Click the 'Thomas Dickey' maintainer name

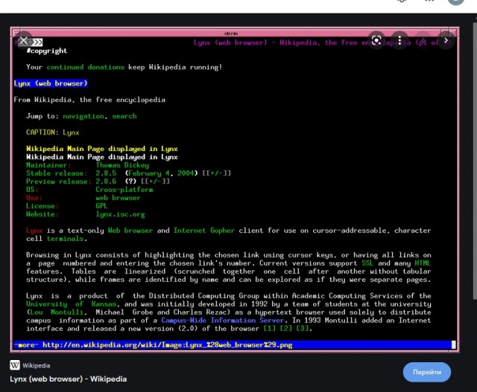[122, 165]
